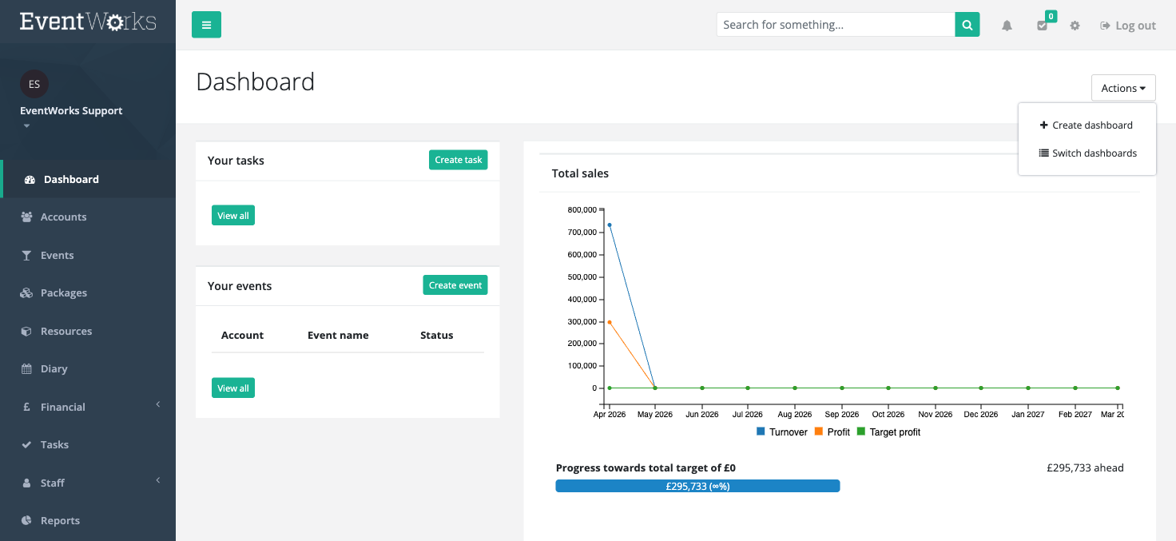The image size is (1176, 541).
Task: Select Create dashboard from the menu
Action: pos(1087,125)
